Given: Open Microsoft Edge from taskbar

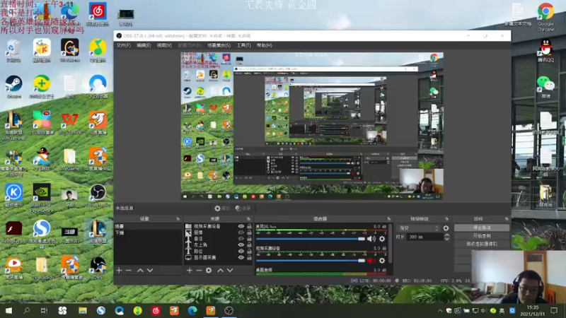Looking at the screenshot, I should point(192,310).
